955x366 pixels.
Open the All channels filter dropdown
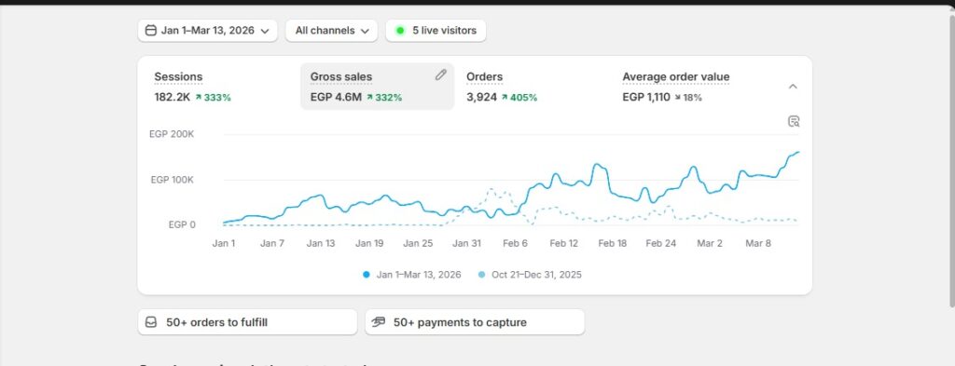(332, 31)
